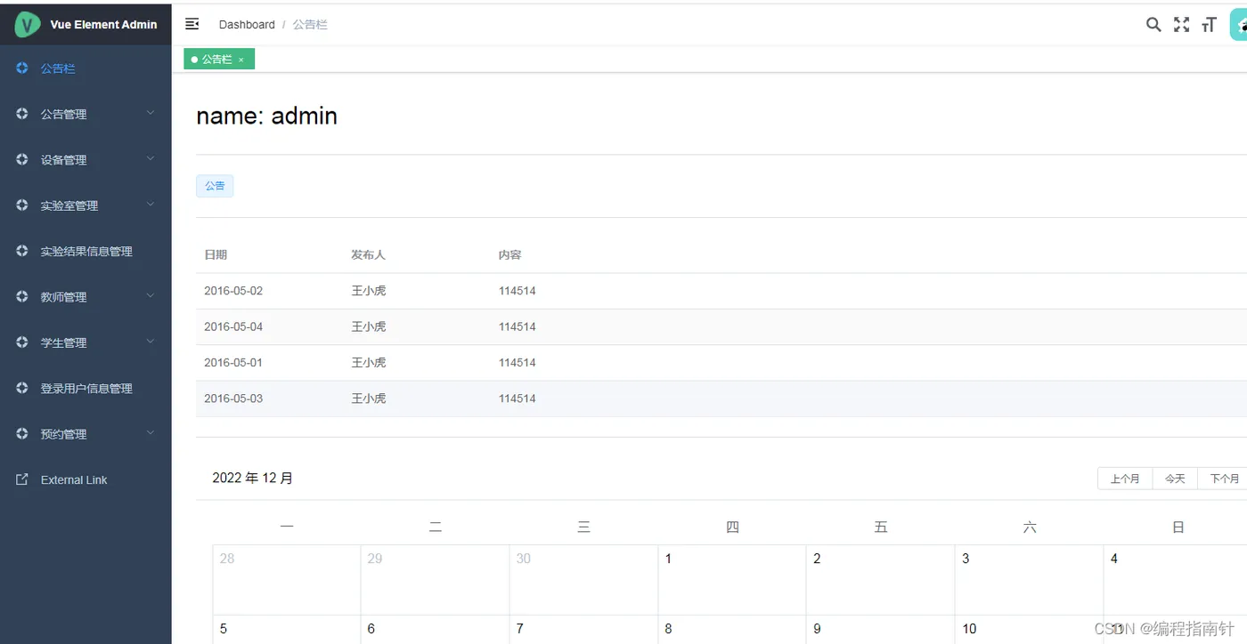
Task: Click the 实验结果信息管理 sidebar icon
Action: point(22,251)
